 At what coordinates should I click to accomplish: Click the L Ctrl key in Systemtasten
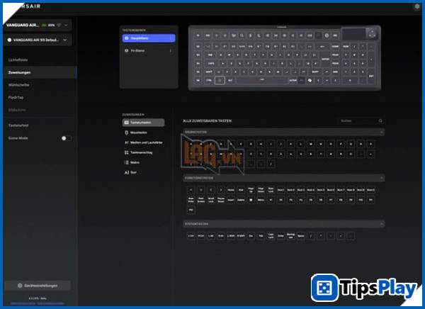point(191,236)
